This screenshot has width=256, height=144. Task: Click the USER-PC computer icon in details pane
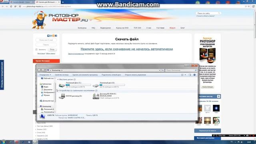click(x=42, y=116)
